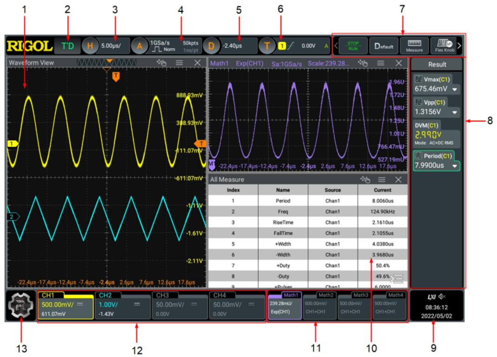Close the Waveform View window
Image resolution: width=497 pixels, height=357 pixels.
197,63
